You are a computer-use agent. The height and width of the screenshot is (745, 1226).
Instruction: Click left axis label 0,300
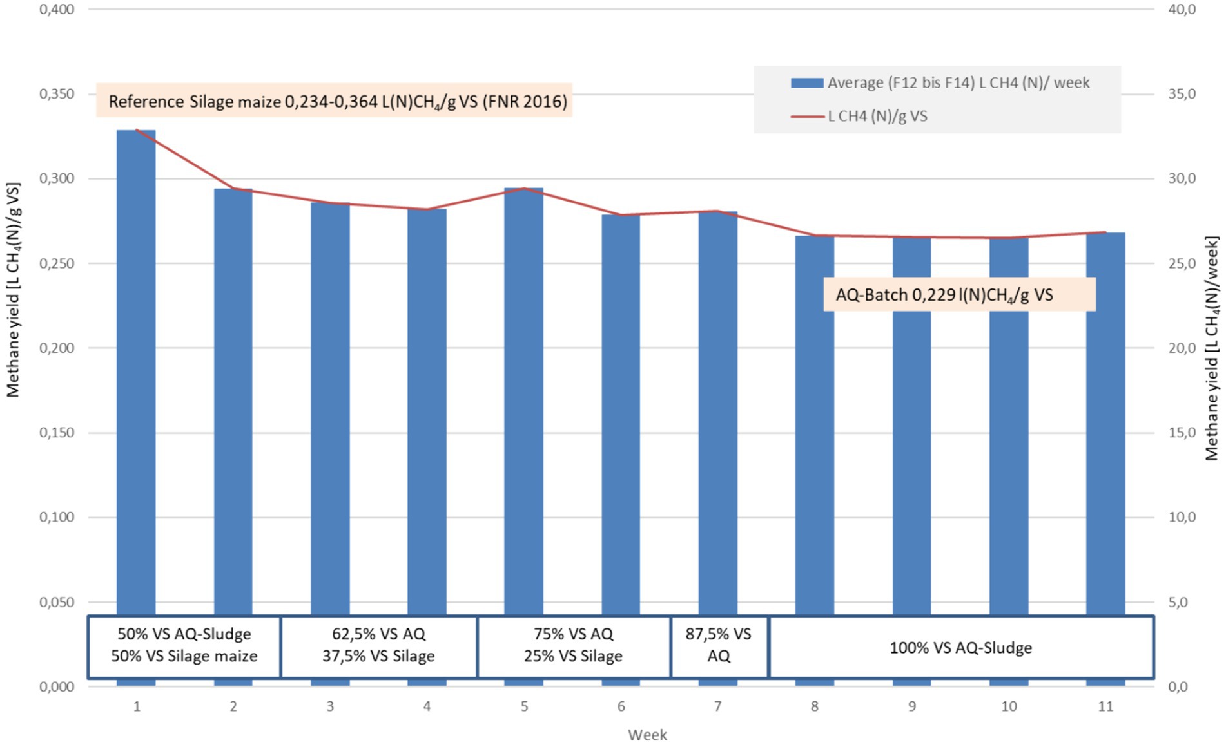57,178
